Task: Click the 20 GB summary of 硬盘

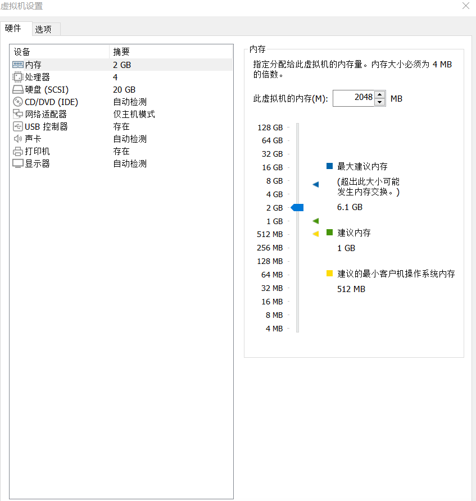Action: coord(124,89)
